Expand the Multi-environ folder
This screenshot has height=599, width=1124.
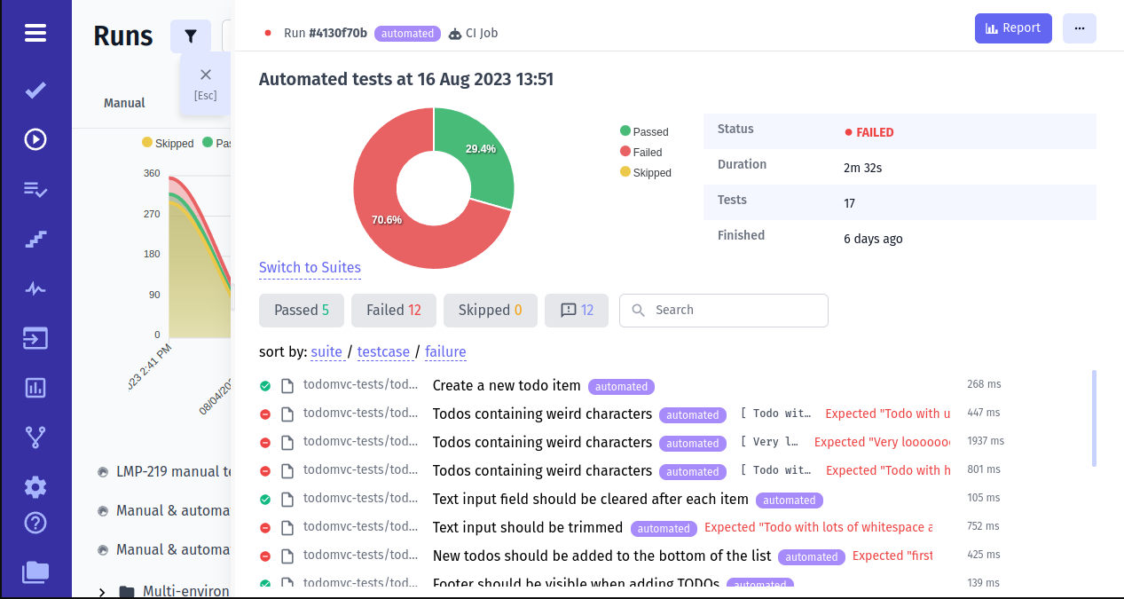click(101, 589)
